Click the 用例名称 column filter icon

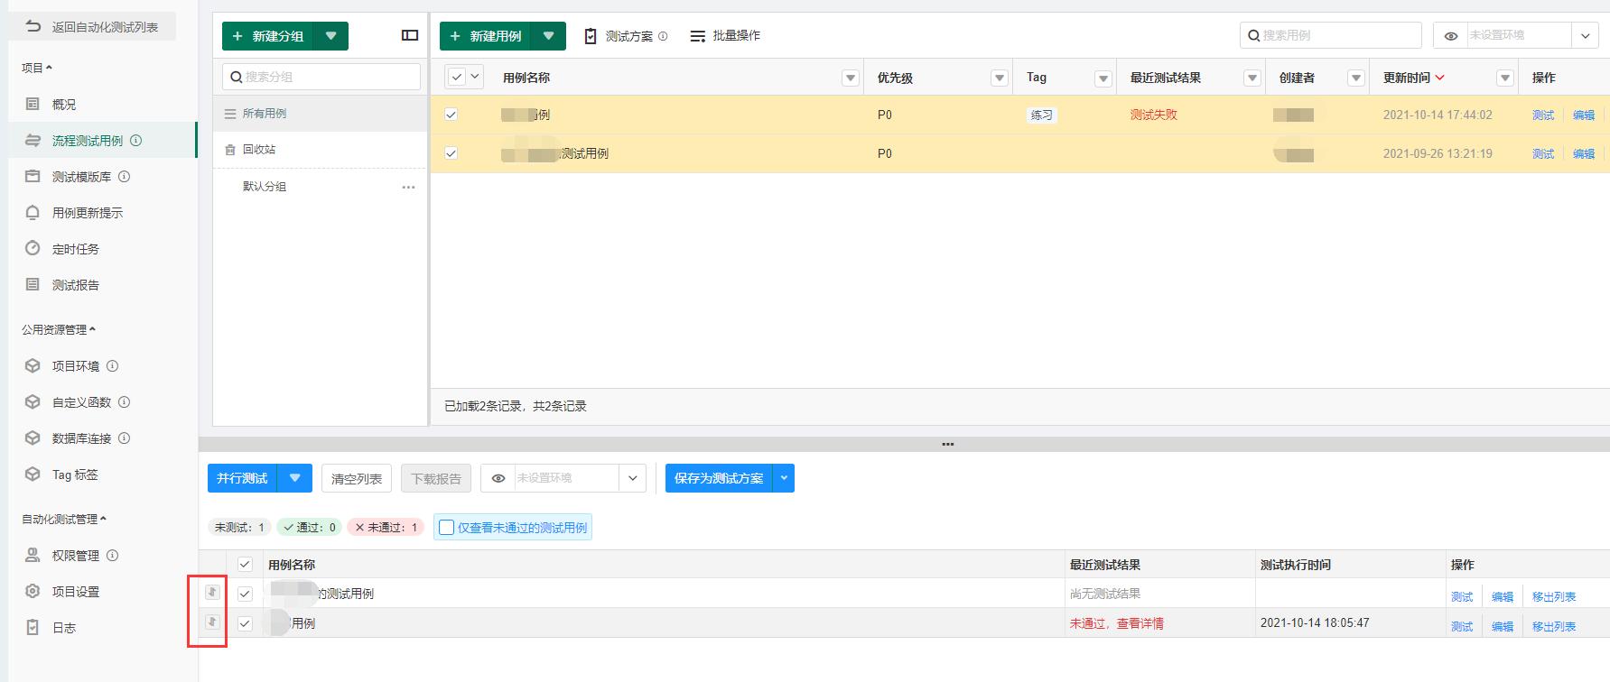(x=850, y=78)
